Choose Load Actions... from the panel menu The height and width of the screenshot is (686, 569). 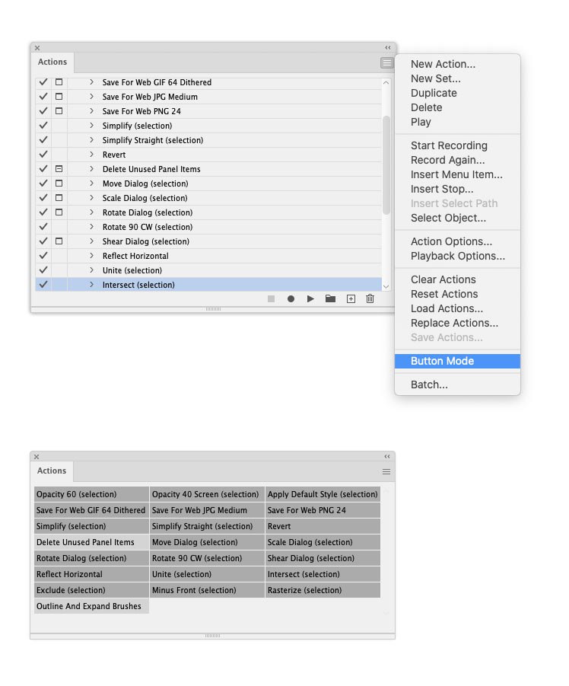point(457,308)
